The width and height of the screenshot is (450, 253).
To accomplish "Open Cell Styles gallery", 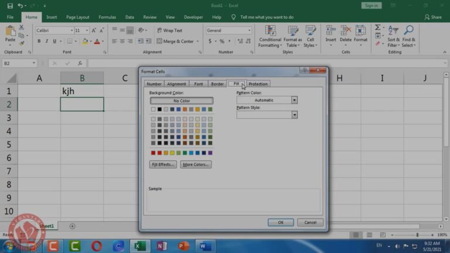I will (310, 36).
